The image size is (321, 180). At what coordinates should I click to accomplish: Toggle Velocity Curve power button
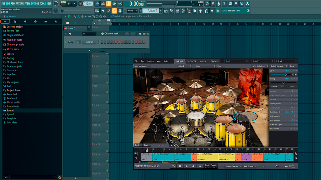[x=292, y=104]
